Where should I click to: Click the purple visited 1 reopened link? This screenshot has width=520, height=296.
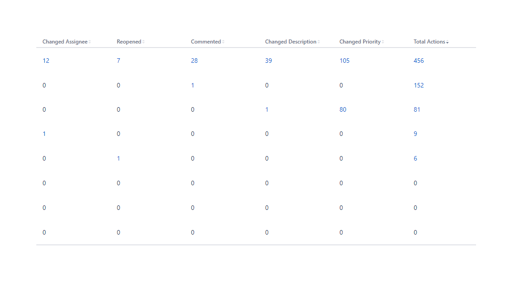(118, 158)
